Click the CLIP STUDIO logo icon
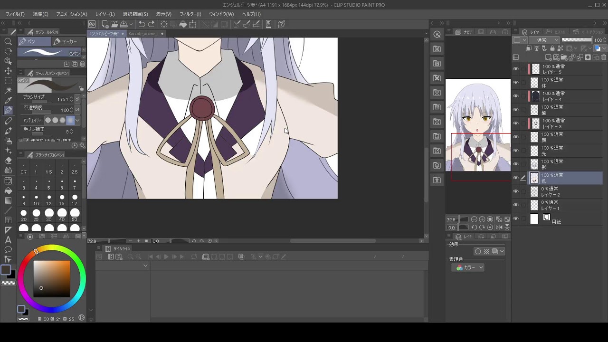Image resolution: width=608 pixels, height=342 pixels. coord(92,24)
